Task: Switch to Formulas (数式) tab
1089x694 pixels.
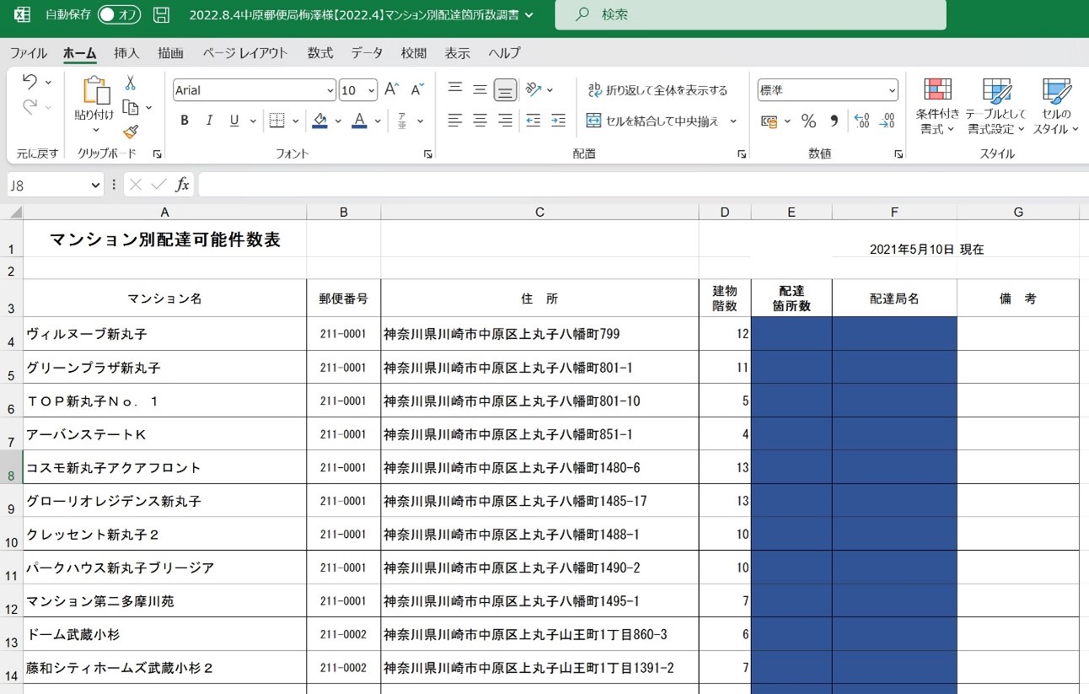Action: [320, 53]
